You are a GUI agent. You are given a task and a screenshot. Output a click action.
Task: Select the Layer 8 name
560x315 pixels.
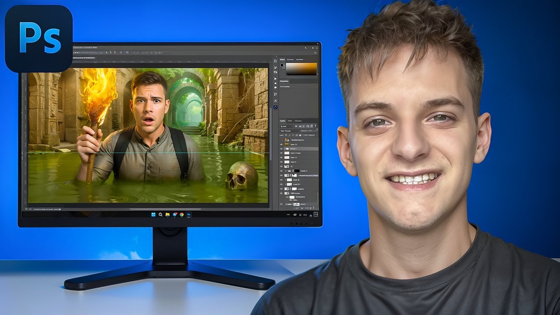click(294, 162)
